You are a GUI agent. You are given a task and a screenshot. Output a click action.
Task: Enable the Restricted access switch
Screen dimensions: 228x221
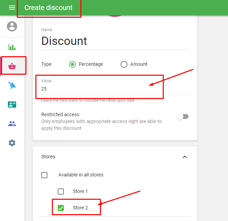pyautogui.click(x=182, y=116)
